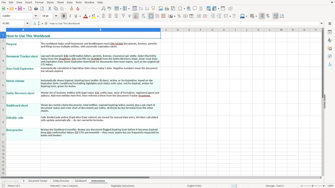Screen dimensions: 335x188
Task: Click the zoom in plus button
Action: coord(324,186)
